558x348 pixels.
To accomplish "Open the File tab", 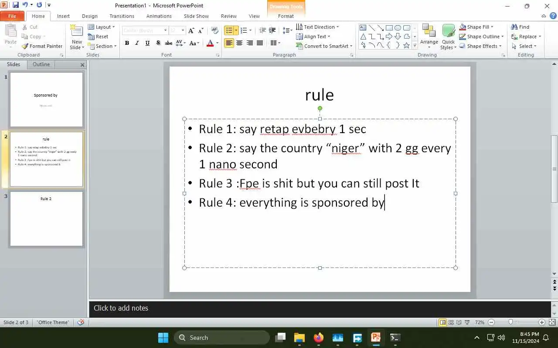I will (12, 16).
